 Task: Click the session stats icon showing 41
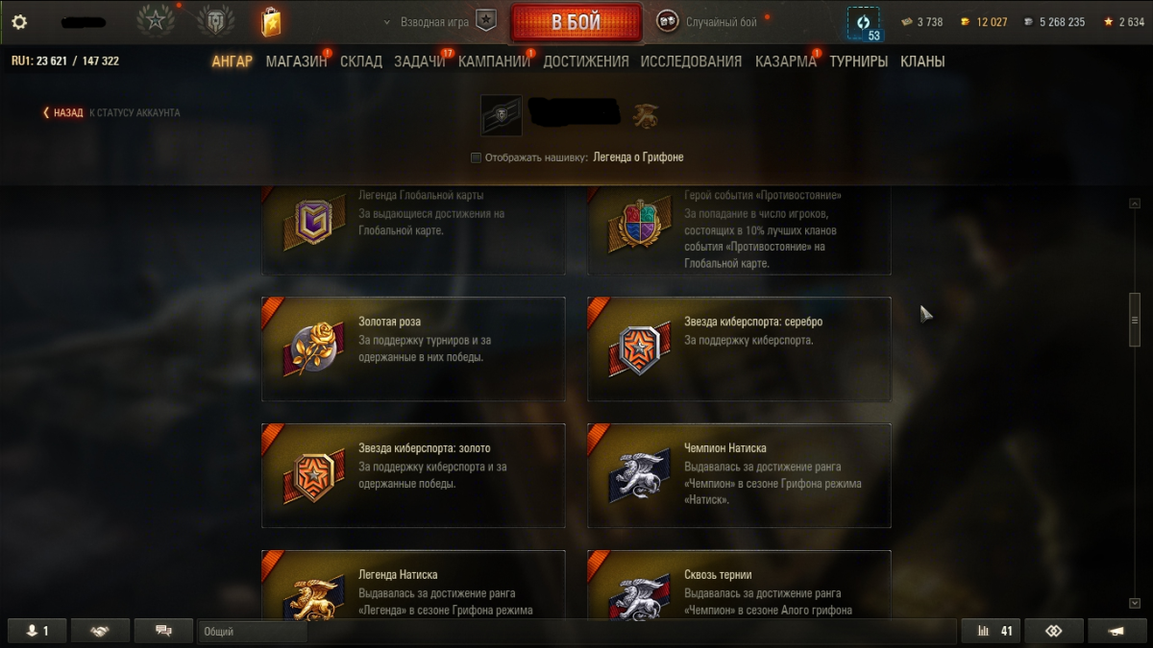[990, 631]
